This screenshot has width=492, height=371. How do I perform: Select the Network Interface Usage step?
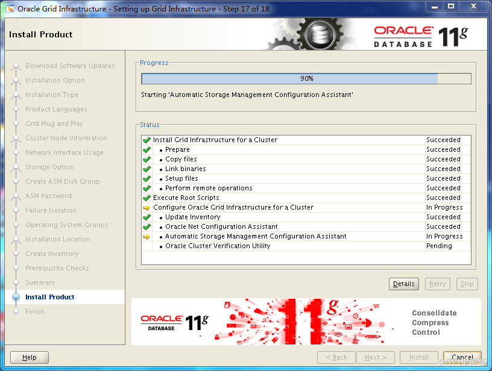pyautogui.click(x=65, y=152)
